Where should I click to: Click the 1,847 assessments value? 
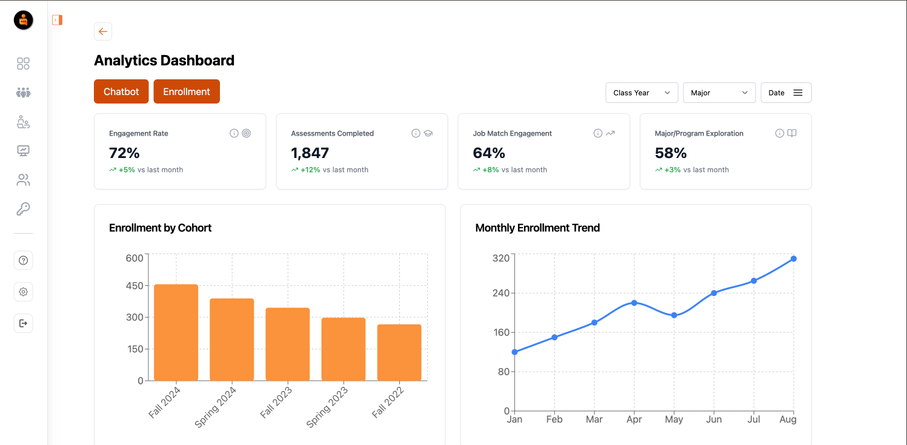(x=310, y=153)
